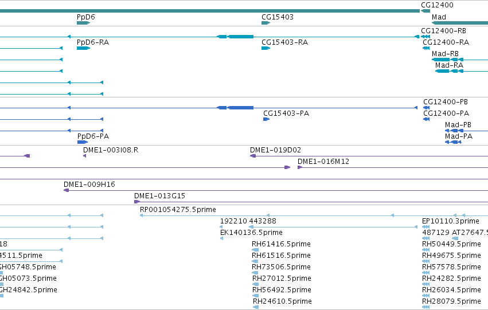Image resolution: width=488 pixels, height=310 pixels.
Task: Open the PpD6 gene label
Action: pos(86,17)
